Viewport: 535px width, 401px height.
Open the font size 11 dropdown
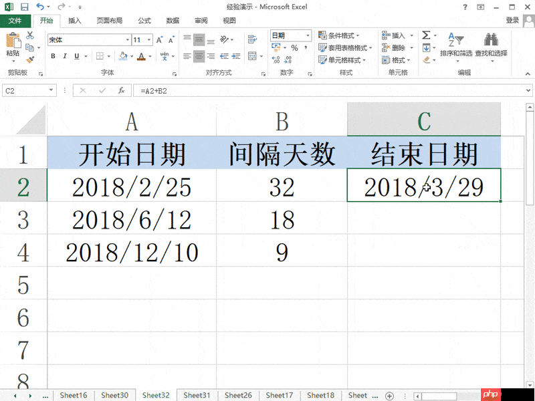coord(149,40)
